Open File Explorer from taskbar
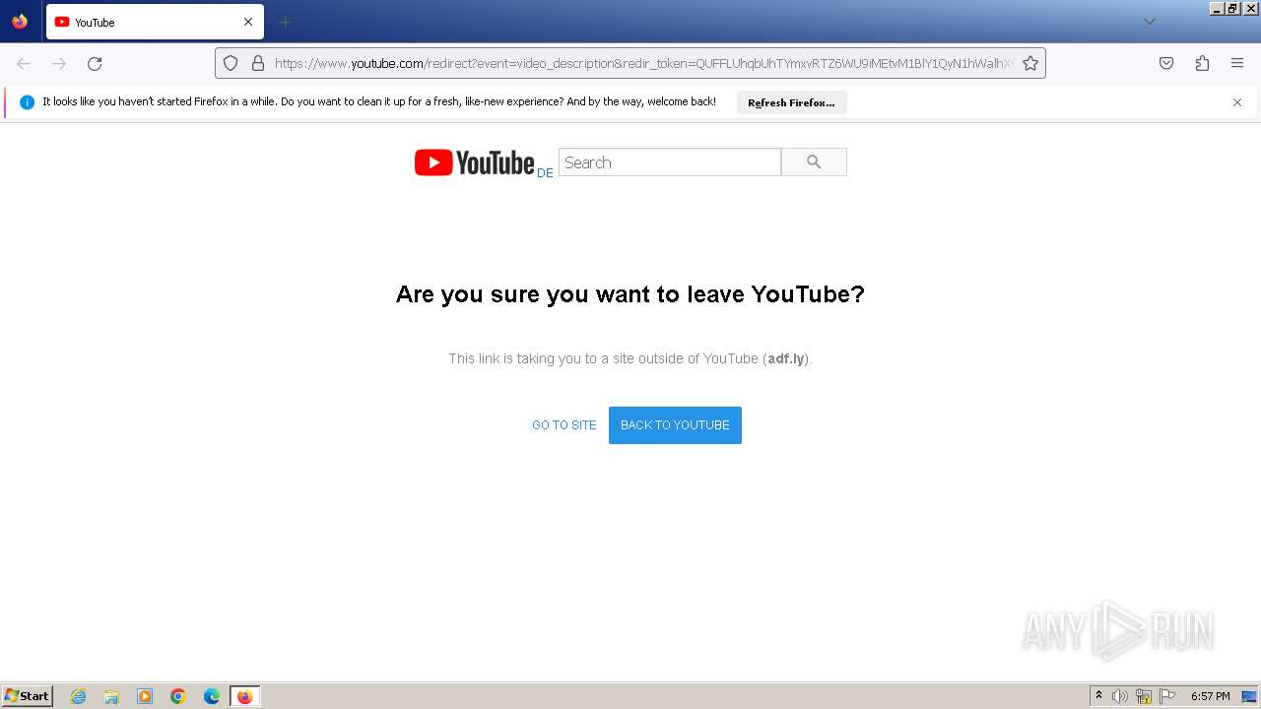This screenshot has height=709, width=1261. point(111,696)
